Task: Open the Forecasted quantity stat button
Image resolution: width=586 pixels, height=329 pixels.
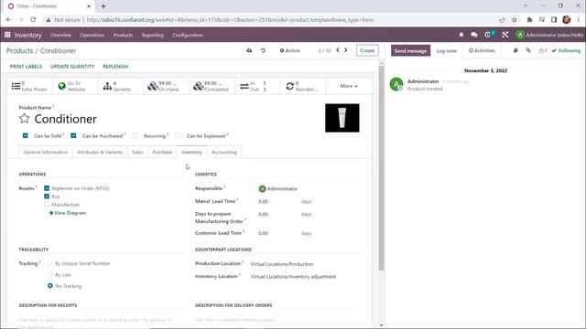Action: tap(212, 86)
